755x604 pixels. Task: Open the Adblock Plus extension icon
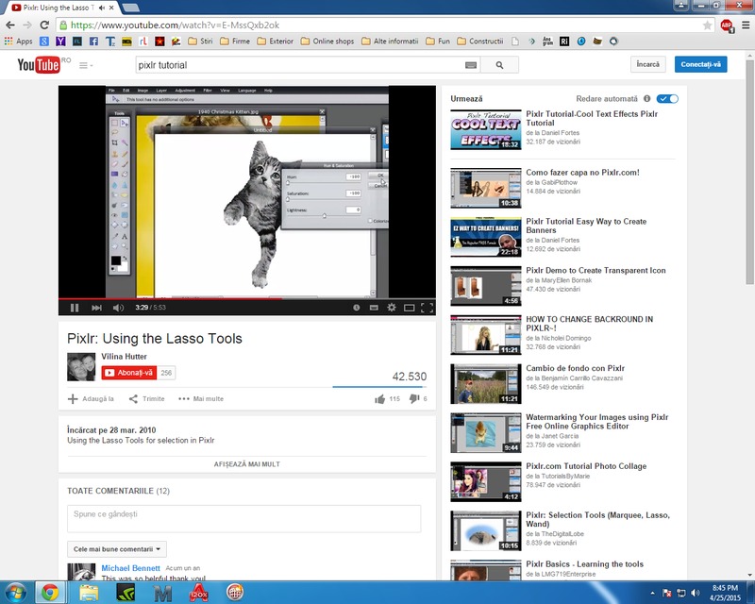727,25
